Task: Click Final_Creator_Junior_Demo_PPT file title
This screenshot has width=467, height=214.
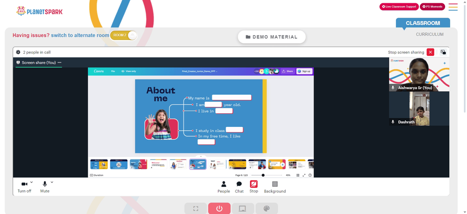Action: (x=199, y=71)
